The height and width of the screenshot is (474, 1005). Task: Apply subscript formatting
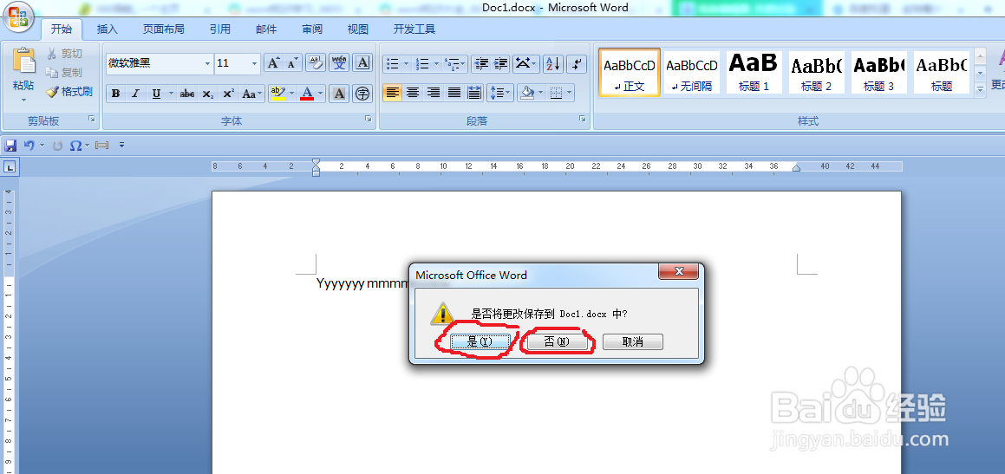[x=207, y=94]
